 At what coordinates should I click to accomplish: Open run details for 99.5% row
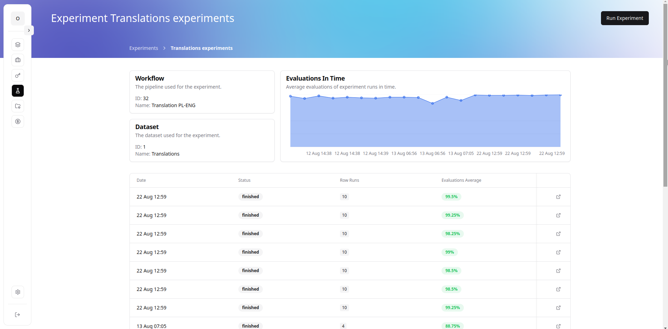(x=558, y=197)
